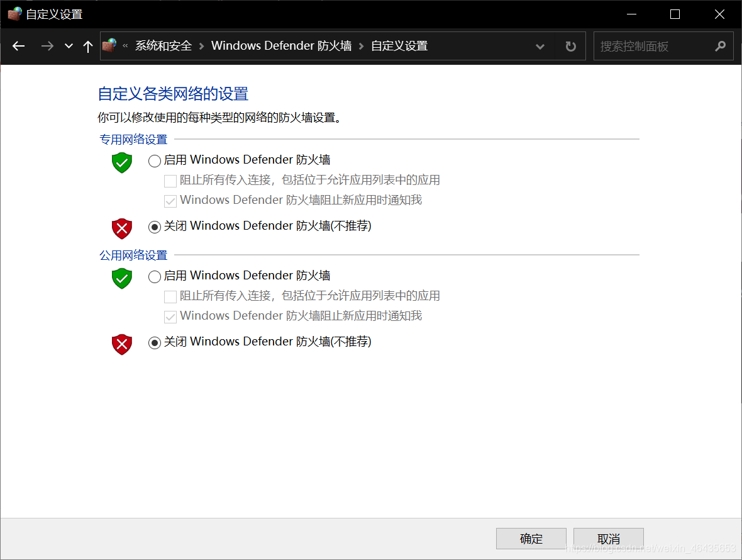The image size is (742, 560).
Task: Click the title bar firewall icon
Action: tap(14, 14)
